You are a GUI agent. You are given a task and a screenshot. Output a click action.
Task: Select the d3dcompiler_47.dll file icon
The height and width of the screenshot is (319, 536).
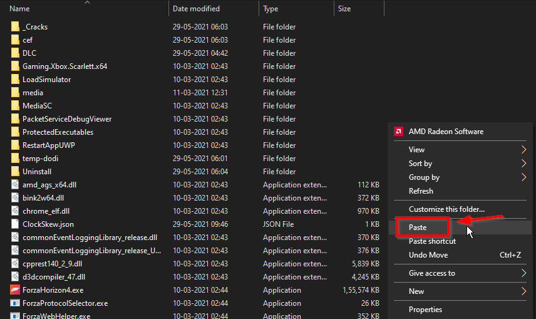15,277
